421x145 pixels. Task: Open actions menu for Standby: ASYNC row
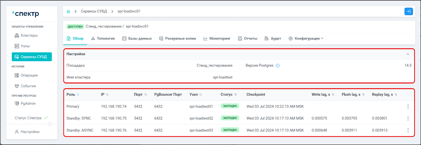tap(408, 130)
